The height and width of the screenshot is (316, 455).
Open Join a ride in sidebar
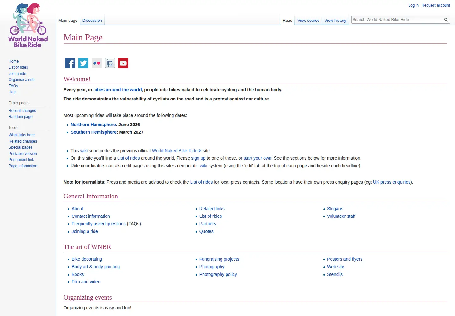pos(17,74)
